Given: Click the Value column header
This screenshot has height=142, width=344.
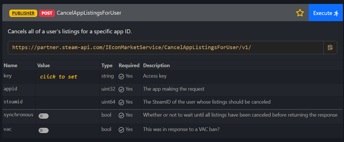Looking at the screenshot, I should (x=43, y=65).
